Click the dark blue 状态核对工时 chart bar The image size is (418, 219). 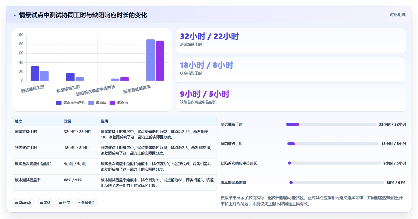coord(70,77)
